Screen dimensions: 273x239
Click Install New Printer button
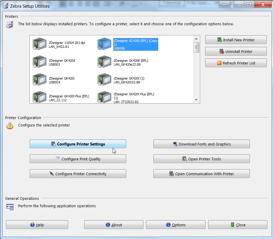point(236,40)
